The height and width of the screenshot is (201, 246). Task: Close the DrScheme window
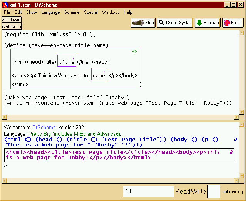[x=241, y=5]
